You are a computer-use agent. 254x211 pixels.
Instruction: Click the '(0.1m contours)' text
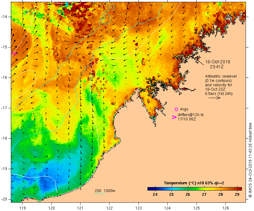click(x=218, y=81)
